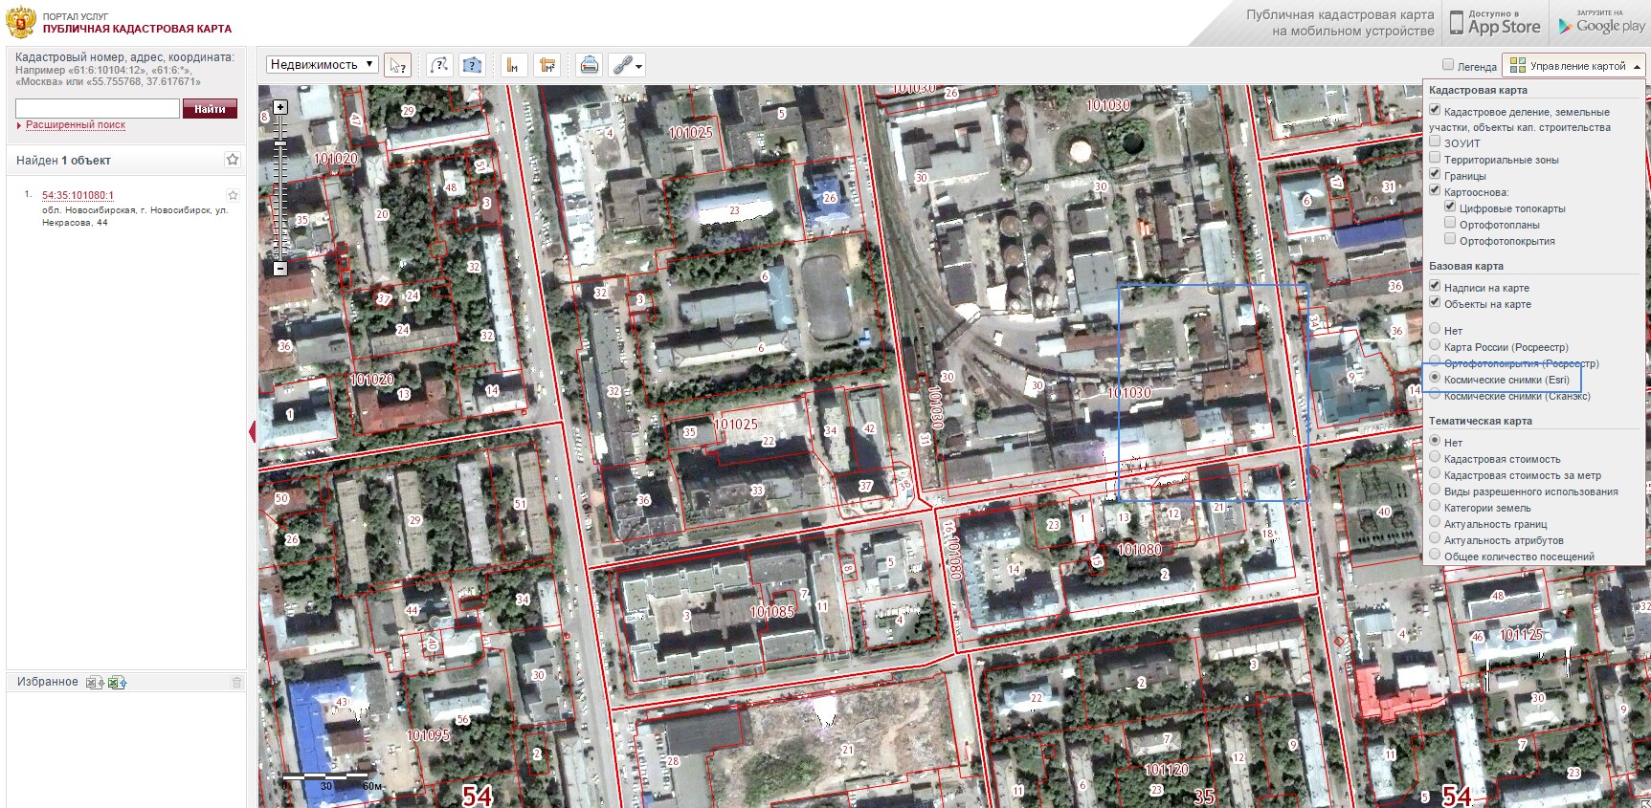Viewport: 1651px width, 808px height.
Task: Toggle Объекты на карте checkbox
Action: [1435, 302]
